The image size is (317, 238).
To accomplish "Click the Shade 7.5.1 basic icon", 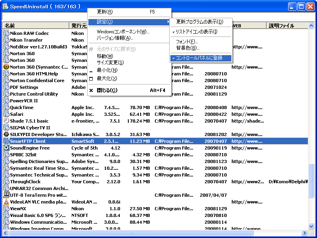I will [x=6, y=121].
